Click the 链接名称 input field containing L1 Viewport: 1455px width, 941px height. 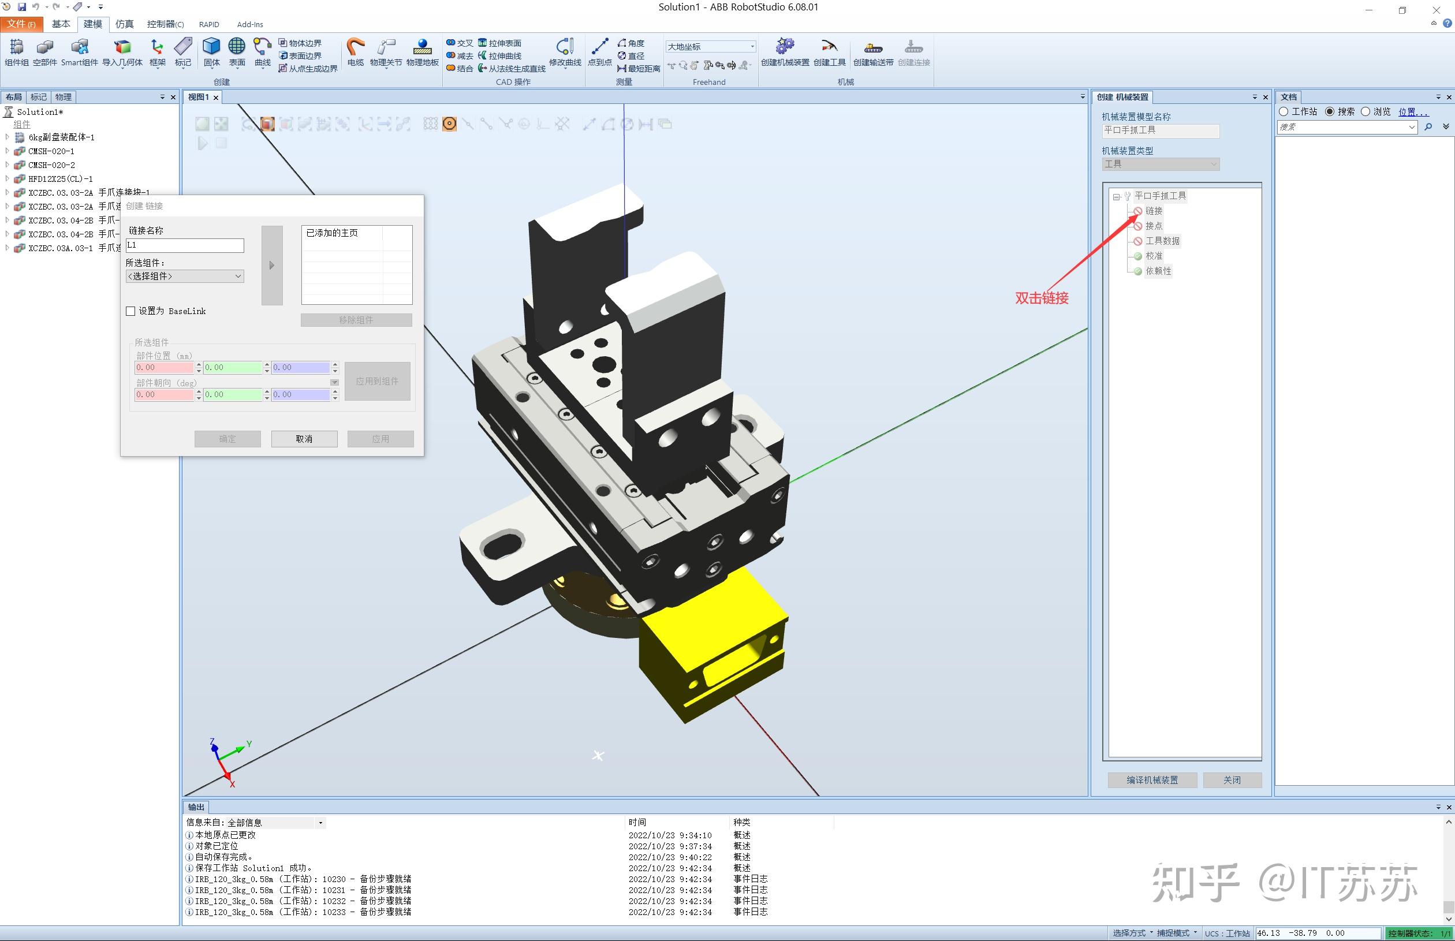coord(185,245)
